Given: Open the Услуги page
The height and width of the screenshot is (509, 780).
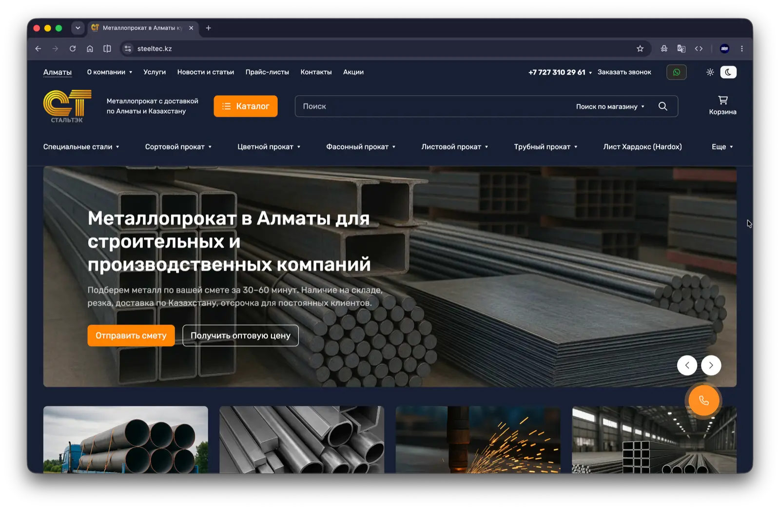Looking at the screenshot, I should [x=155, y=72].
